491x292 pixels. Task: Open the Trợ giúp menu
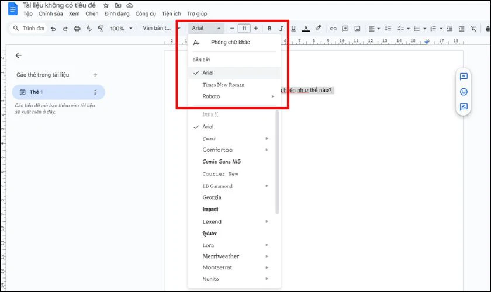(x=197, y=13)
